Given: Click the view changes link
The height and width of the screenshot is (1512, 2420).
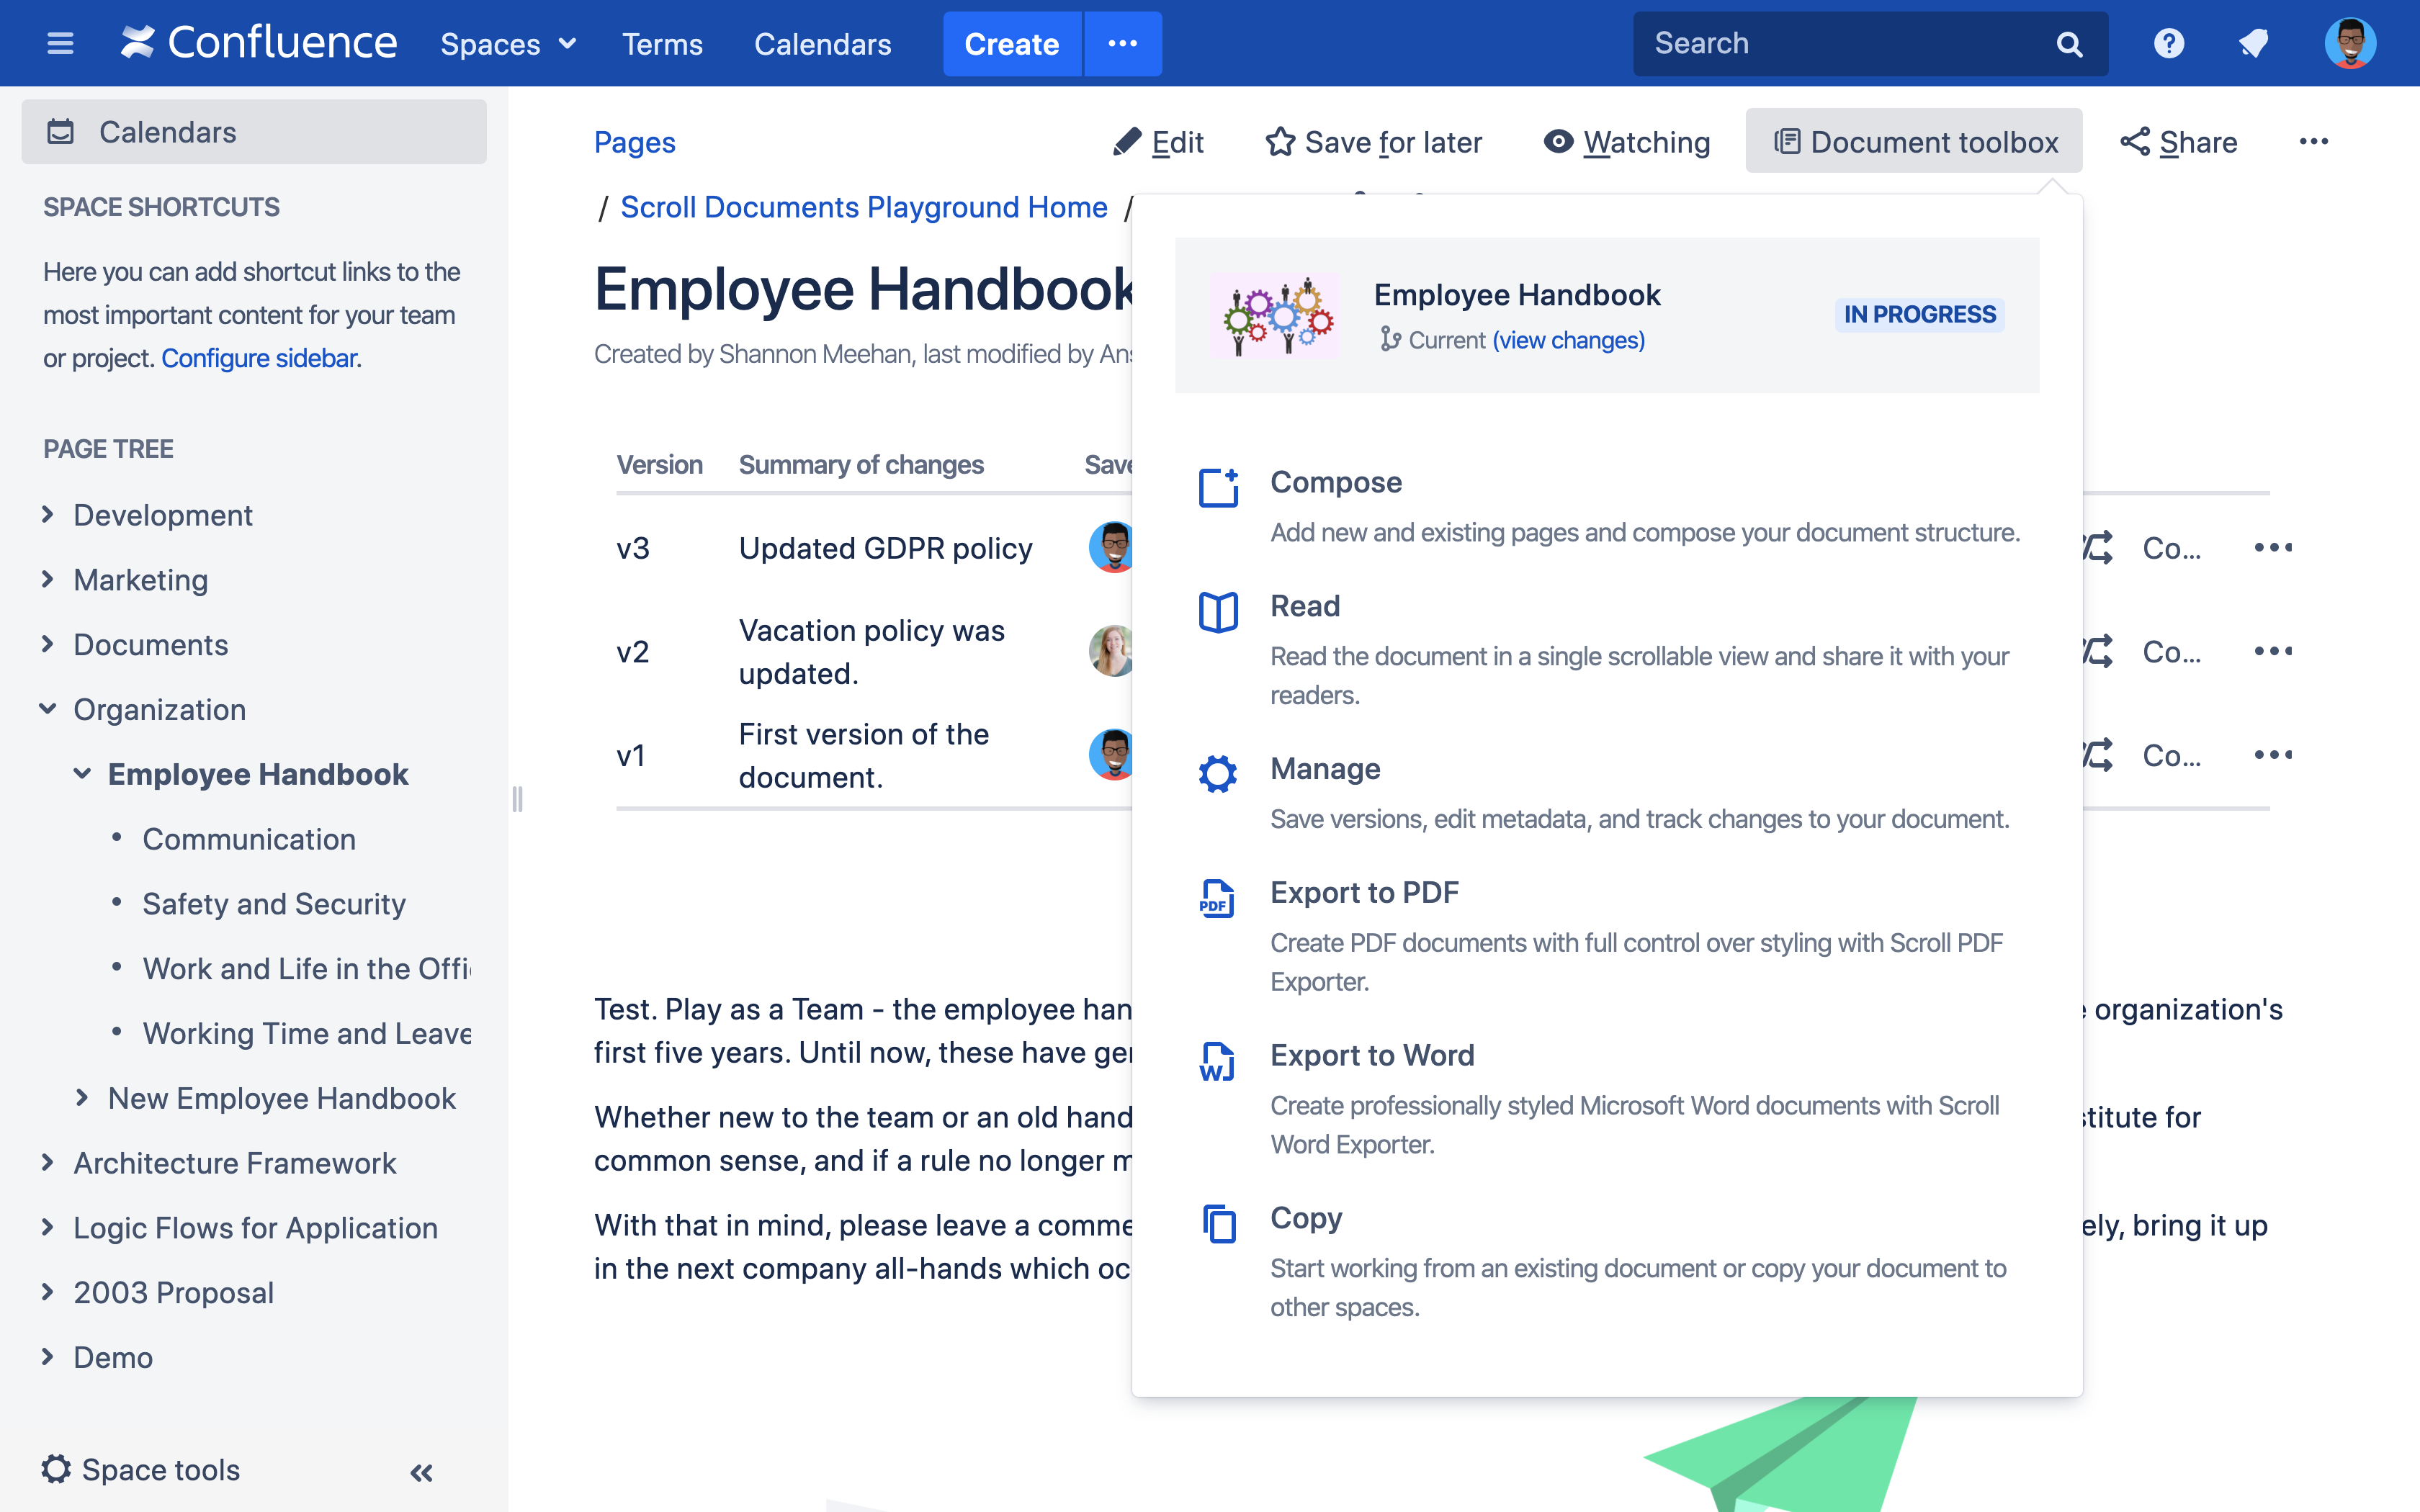Looking at the screenshot, I should (x=1568, y=340).
